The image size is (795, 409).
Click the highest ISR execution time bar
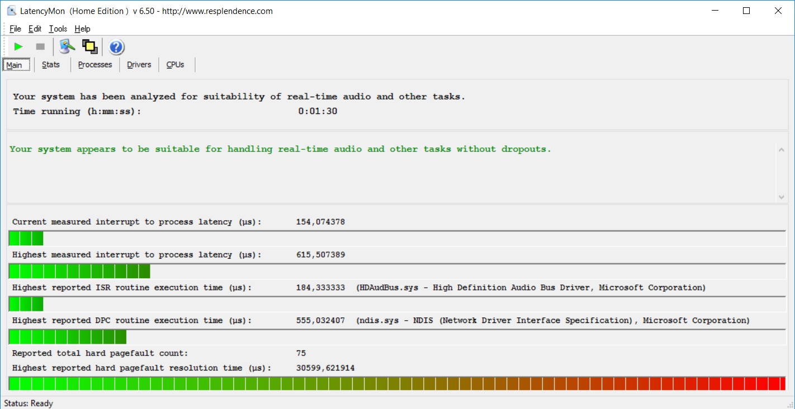[397, 304]
